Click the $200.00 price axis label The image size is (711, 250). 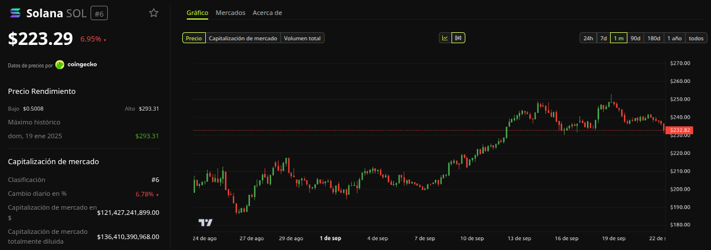point(680,189)
